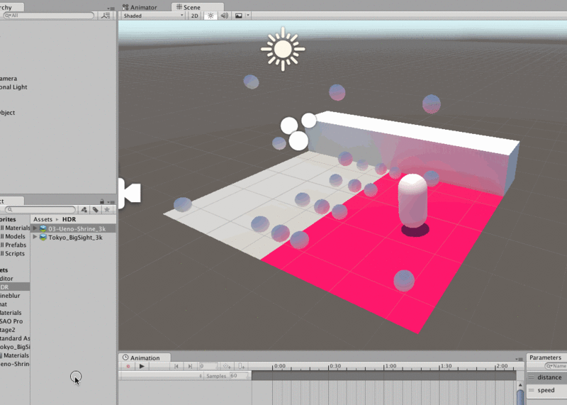Toggle the Project panel lock icon
The image size is (567, 405).
pyautogui.click(x=102, y=201)
